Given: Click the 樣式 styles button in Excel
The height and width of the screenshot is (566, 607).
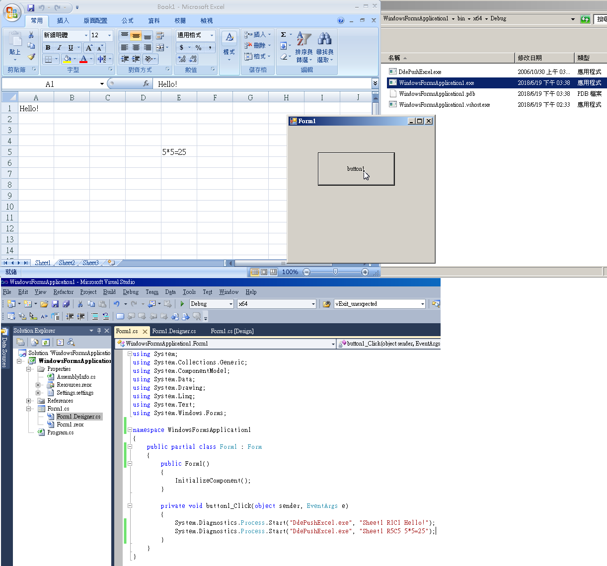Looking at the screenshot, I should [229, 46].
